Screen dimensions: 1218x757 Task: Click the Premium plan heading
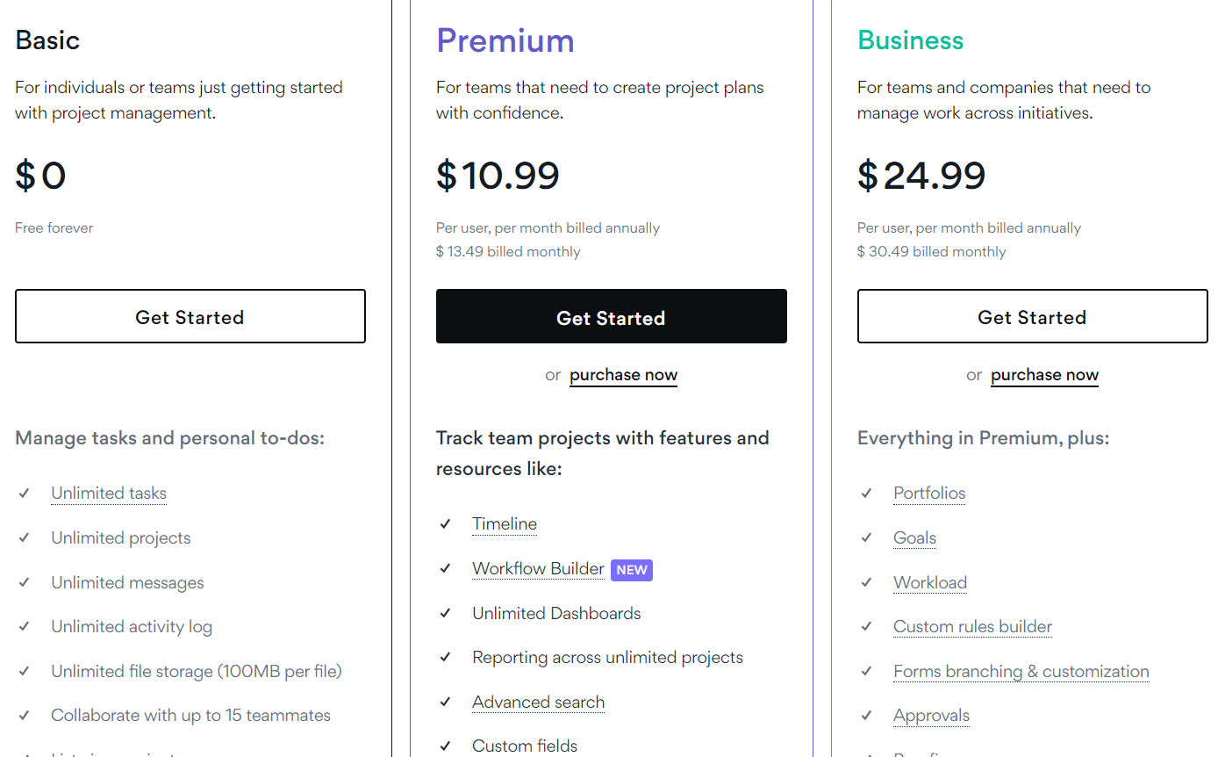(x=505, y=40)
